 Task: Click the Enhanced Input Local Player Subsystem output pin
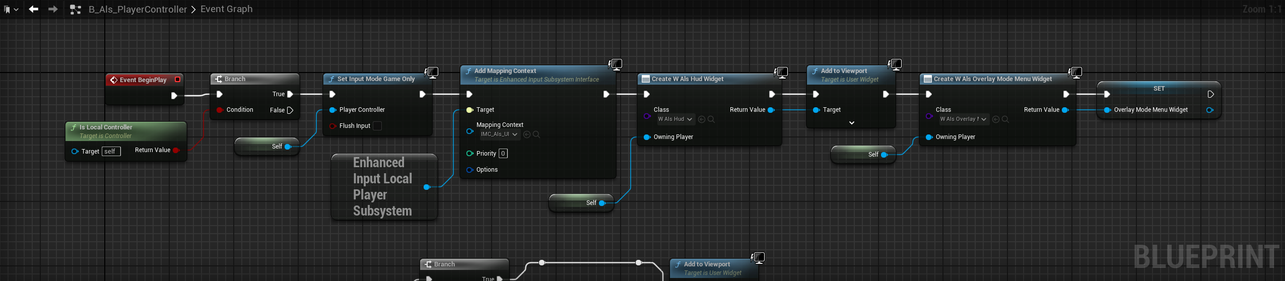tap(427, 187)
